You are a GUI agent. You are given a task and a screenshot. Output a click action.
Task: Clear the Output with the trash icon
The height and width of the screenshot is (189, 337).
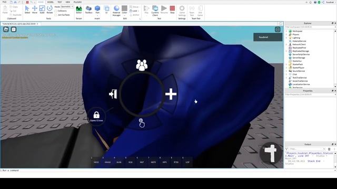329,149
